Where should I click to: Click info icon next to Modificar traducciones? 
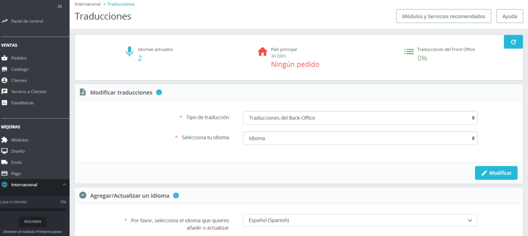pos(159,93)
